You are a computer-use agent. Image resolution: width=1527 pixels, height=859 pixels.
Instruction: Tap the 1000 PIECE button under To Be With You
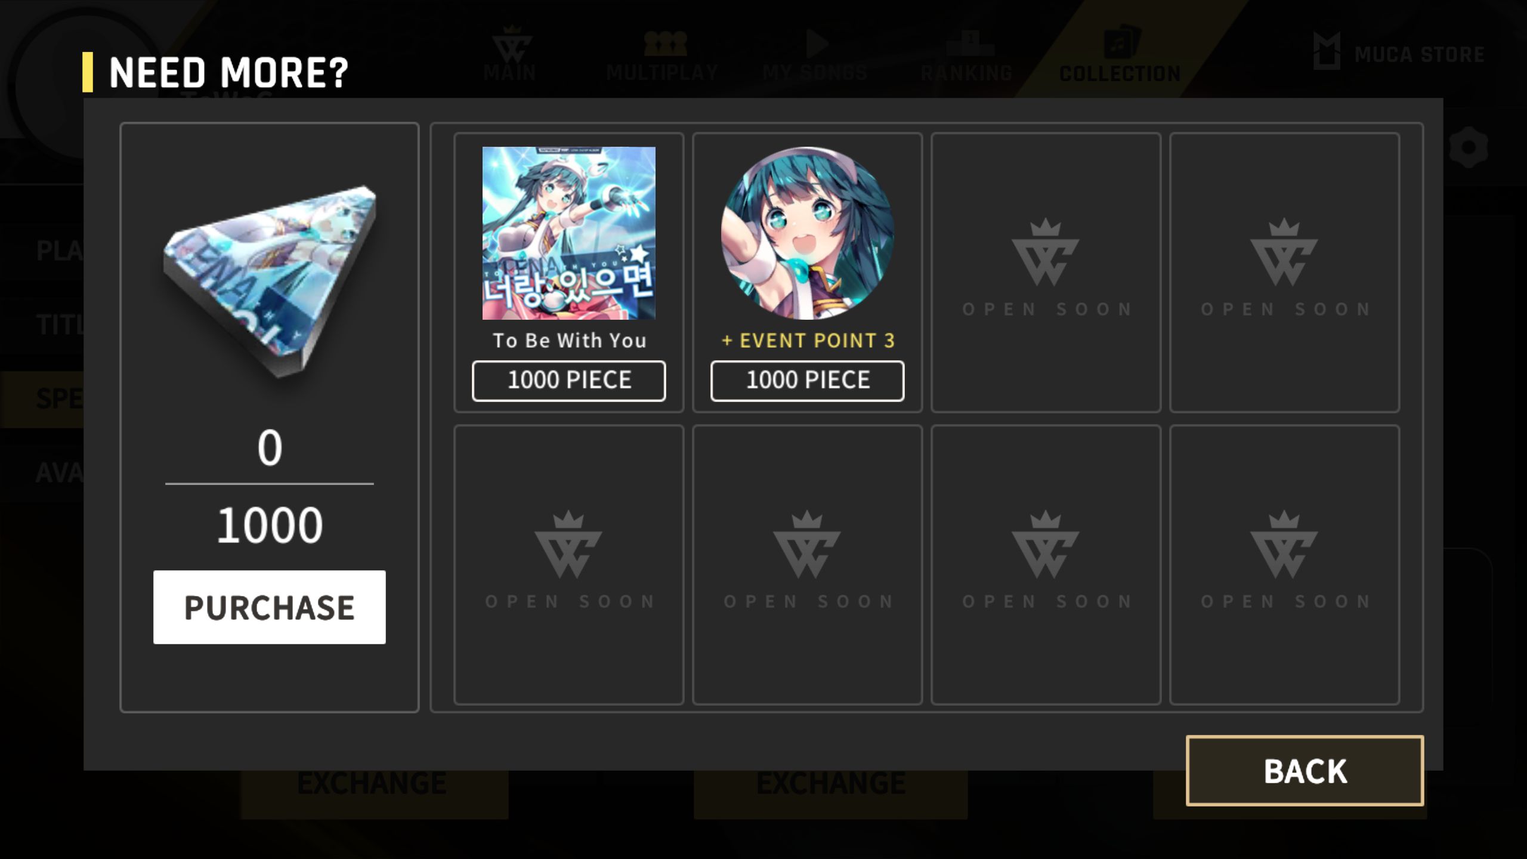click(x=568, y=381)
